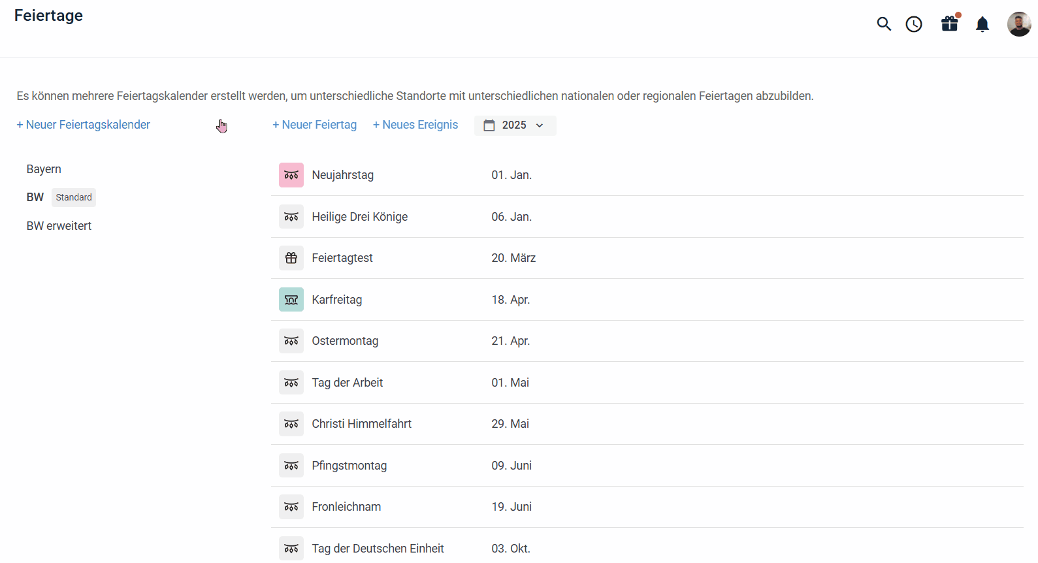
Task: Open the Pfingstmontag holiday entry
Action: [349, 466]
